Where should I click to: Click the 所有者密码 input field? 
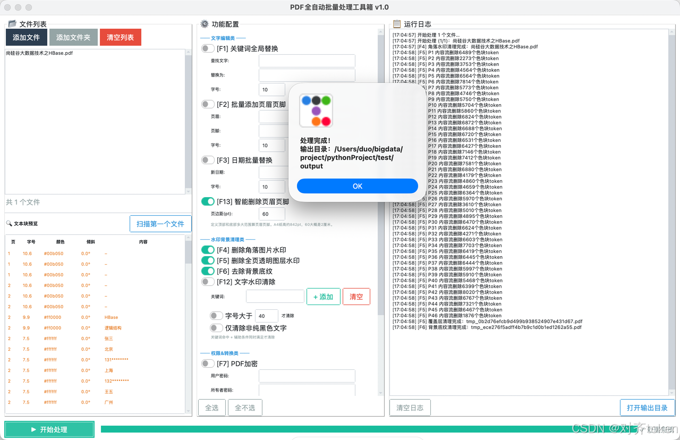pyautogui.click(x=307, y=390)
